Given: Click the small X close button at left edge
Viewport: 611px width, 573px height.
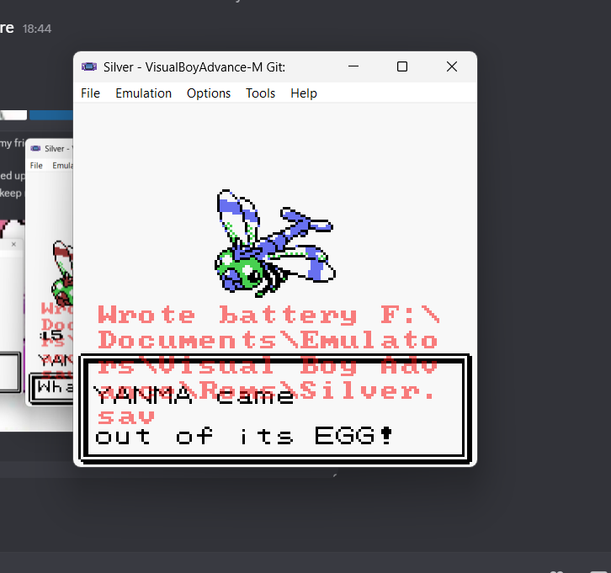Looking at the screenshot, I should coord(13,244).
